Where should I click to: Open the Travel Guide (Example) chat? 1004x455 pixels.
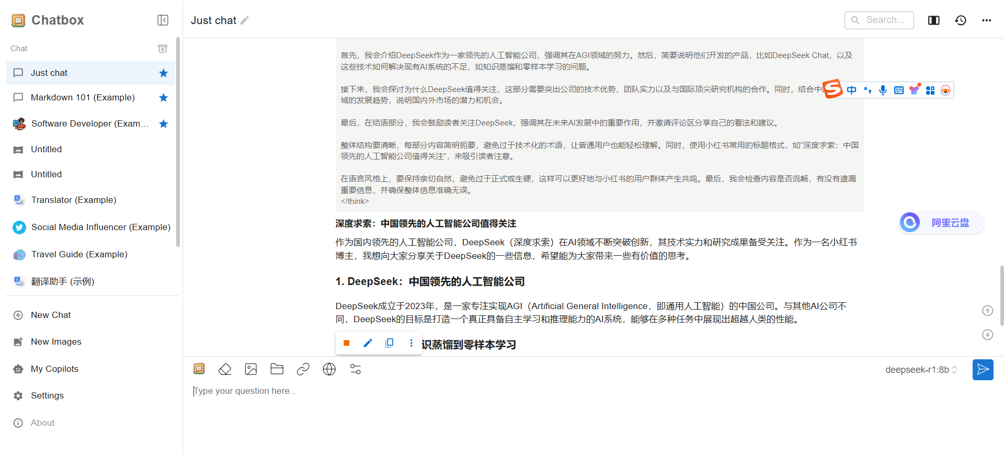[90, 254]
